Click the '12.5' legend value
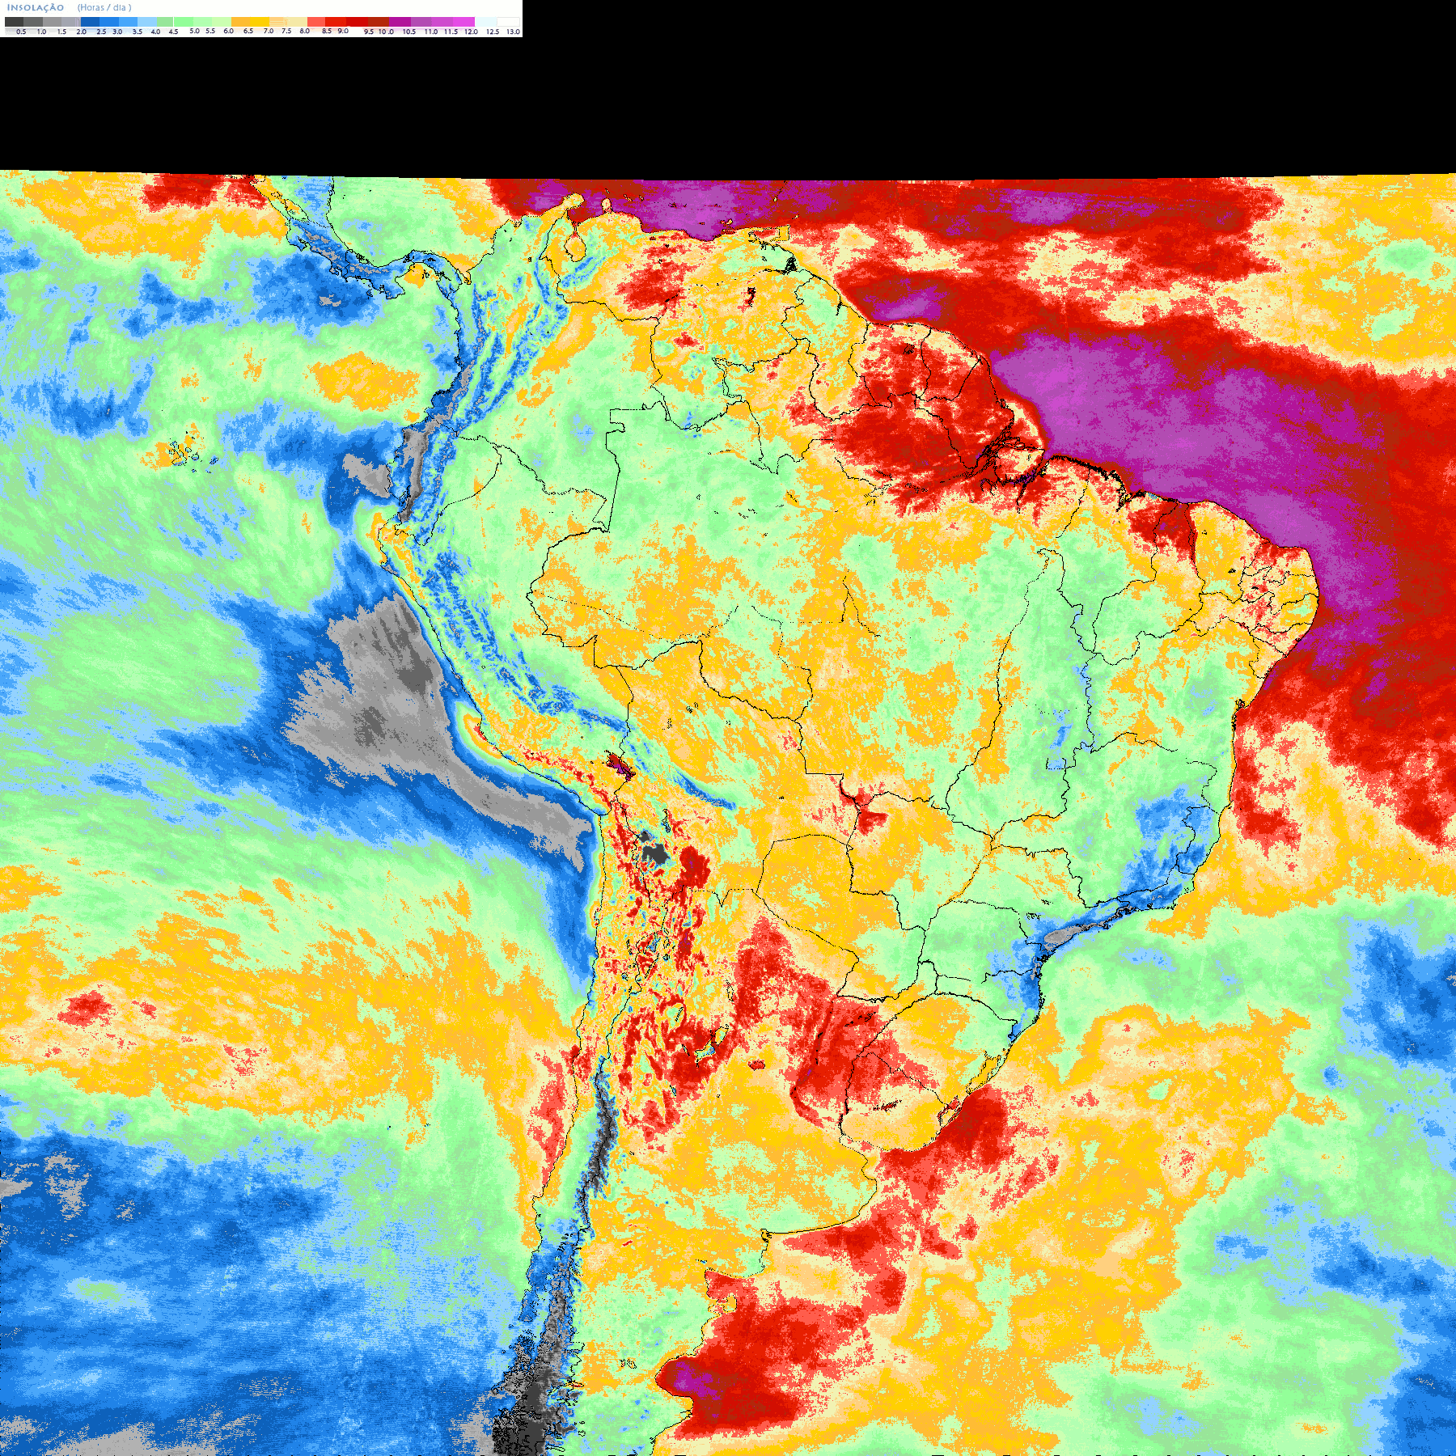Viewport: 1456px width, 1456px height. pos(493,32)
